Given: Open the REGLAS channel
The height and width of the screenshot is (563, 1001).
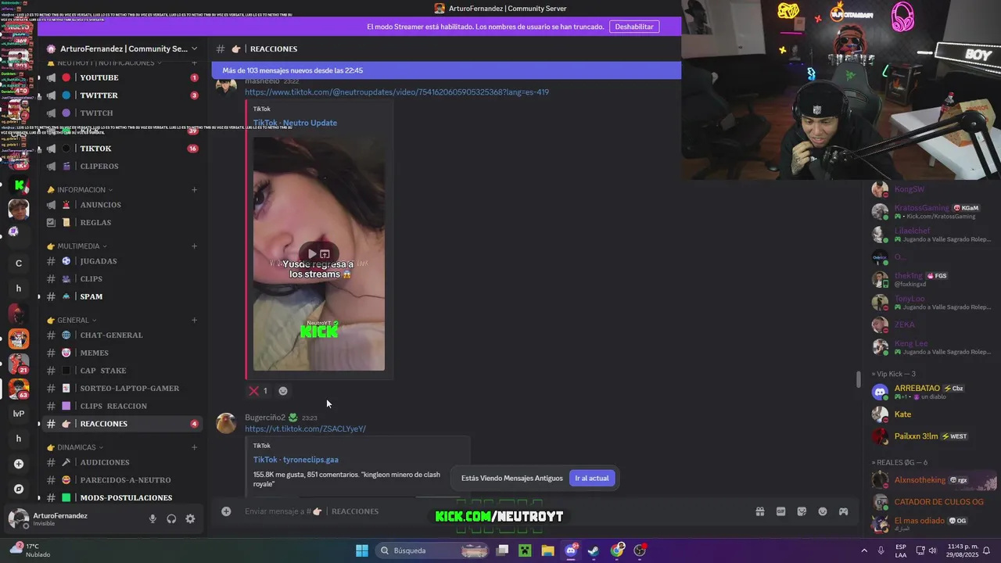Looking at the screenshot, I should pyautogui.click(x=122, y=222).
